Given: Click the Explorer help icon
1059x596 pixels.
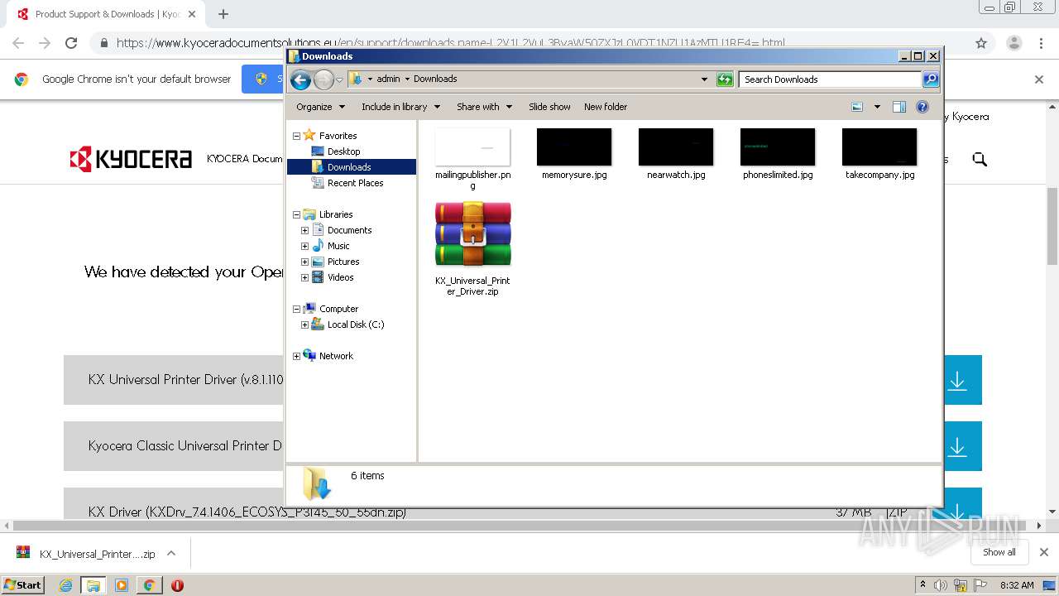Looking at the screenshot, I should [x=922, y=107].
